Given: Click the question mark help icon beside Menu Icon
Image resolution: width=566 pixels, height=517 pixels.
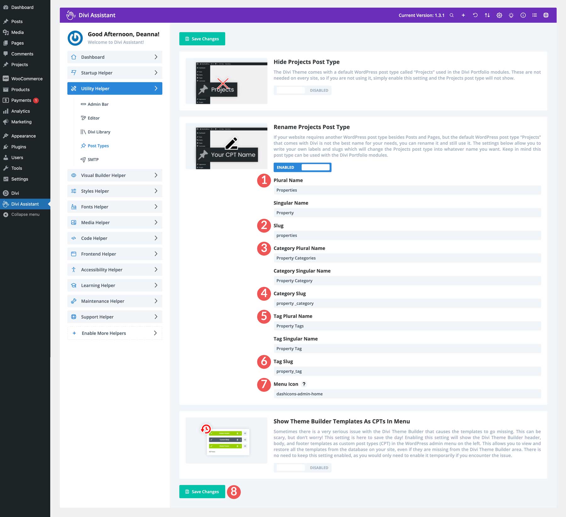Looking at the screenshot, I should coord(304,384).
